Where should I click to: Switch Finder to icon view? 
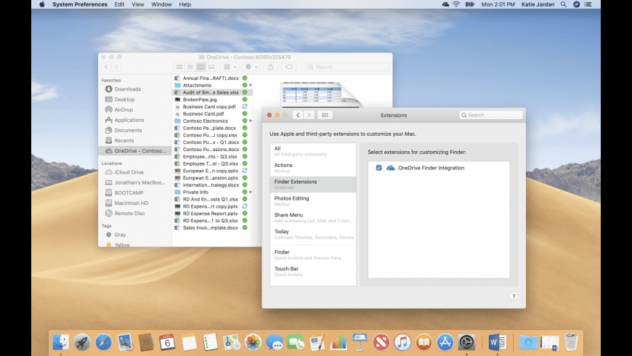(179, 67)
